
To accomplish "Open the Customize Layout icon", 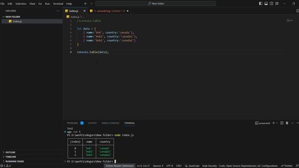I will coord(277,3).
